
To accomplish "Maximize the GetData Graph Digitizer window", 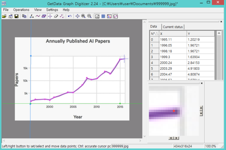I will tap(208, 2).
